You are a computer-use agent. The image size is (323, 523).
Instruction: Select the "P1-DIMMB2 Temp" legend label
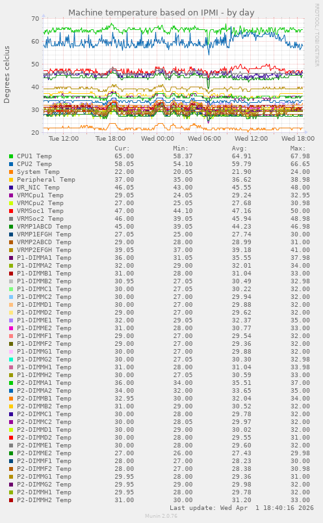44,281
